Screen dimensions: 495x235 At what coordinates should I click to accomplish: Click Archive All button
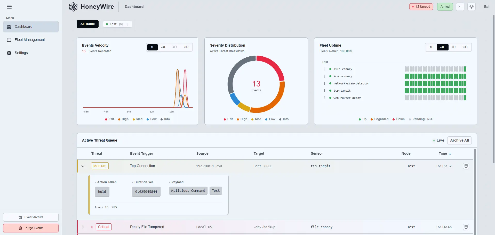tap(459, 141)
